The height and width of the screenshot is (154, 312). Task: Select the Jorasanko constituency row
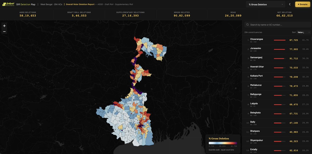tap(277, 49)
